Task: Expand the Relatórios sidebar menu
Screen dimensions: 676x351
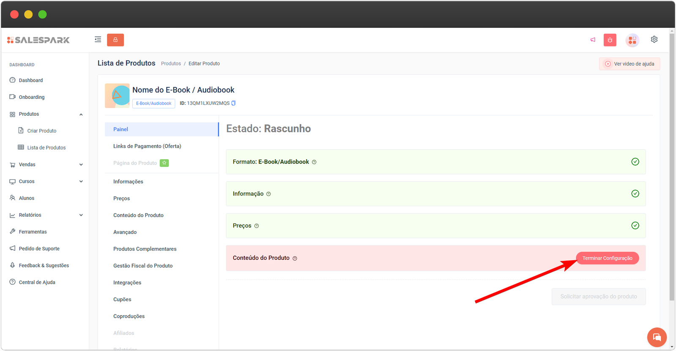Action: click(81, 215)
